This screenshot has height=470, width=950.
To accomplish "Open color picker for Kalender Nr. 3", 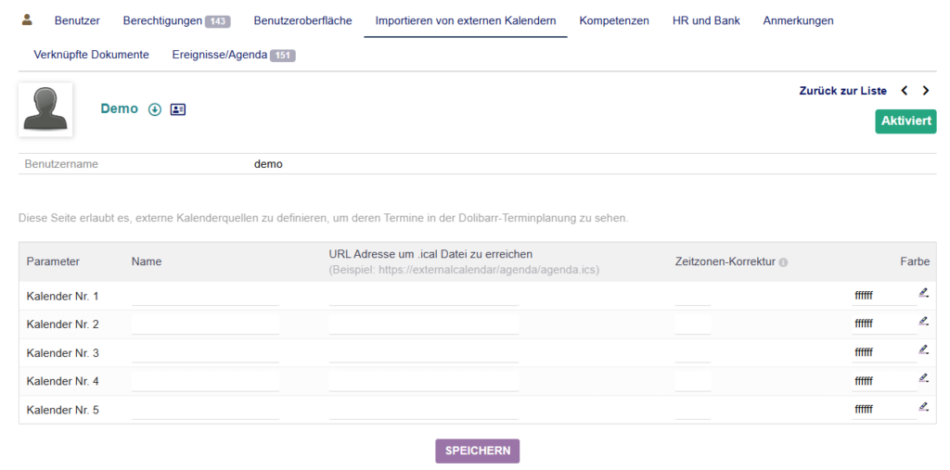I will (923, 350).
